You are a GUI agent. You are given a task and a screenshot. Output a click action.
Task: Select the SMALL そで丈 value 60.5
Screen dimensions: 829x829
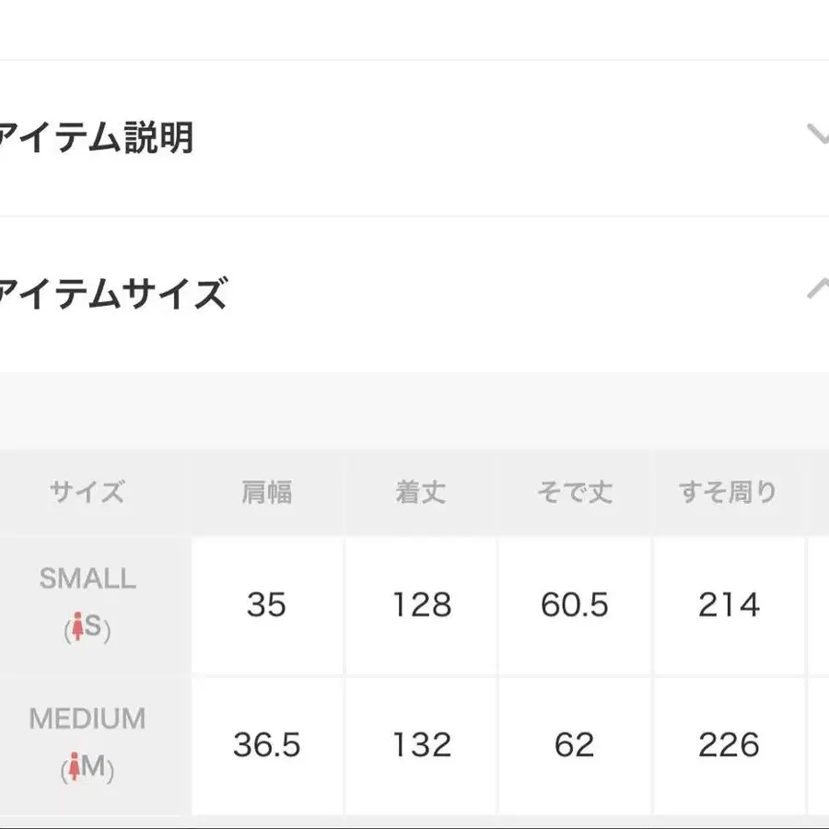pos(575,605)
